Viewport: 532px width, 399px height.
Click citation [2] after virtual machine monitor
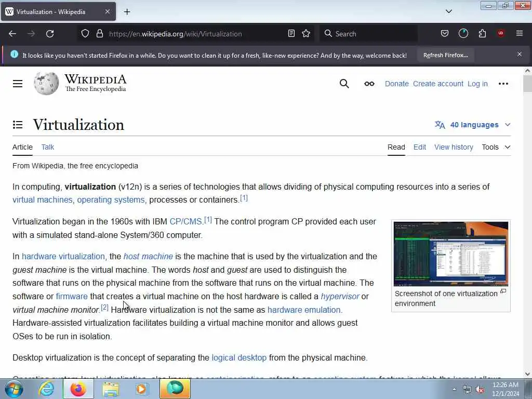click(x=104, y=308)
